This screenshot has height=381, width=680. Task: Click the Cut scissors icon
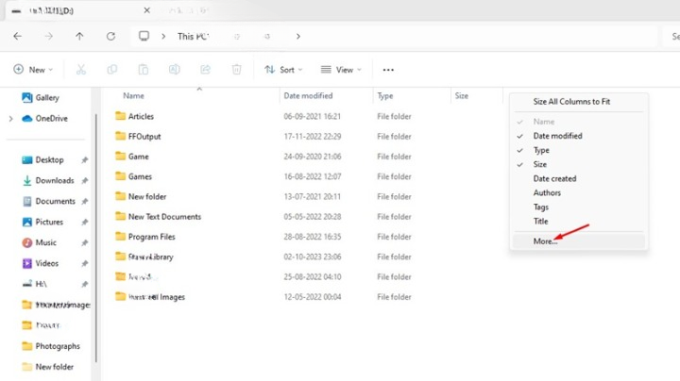click(x=81, y=69)
